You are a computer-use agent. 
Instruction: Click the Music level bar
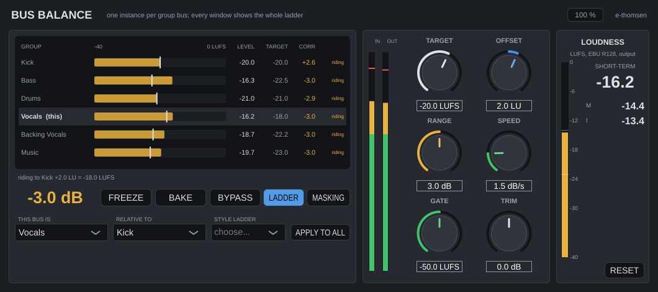[160, 152]
